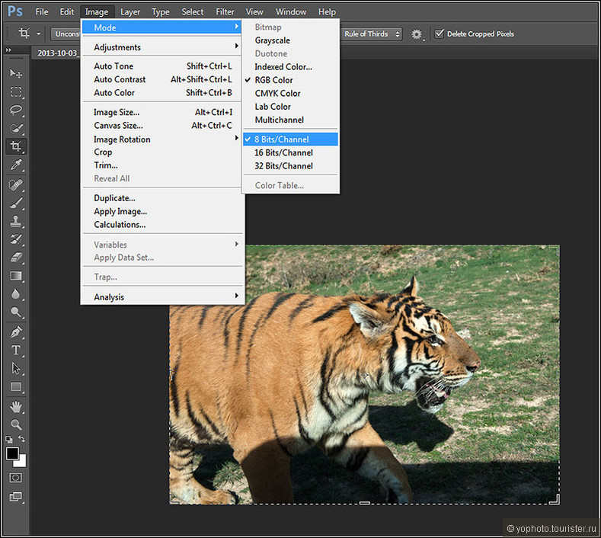Screen dimensions: 601x538
Task: Click the black foreground color swatch
Action: point(12,453)
